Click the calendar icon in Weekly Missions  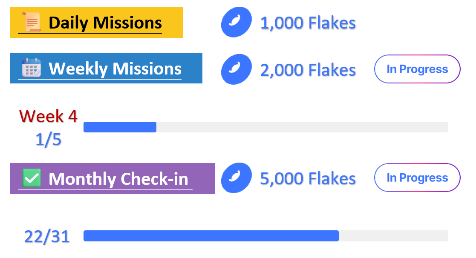click(31, 68)
